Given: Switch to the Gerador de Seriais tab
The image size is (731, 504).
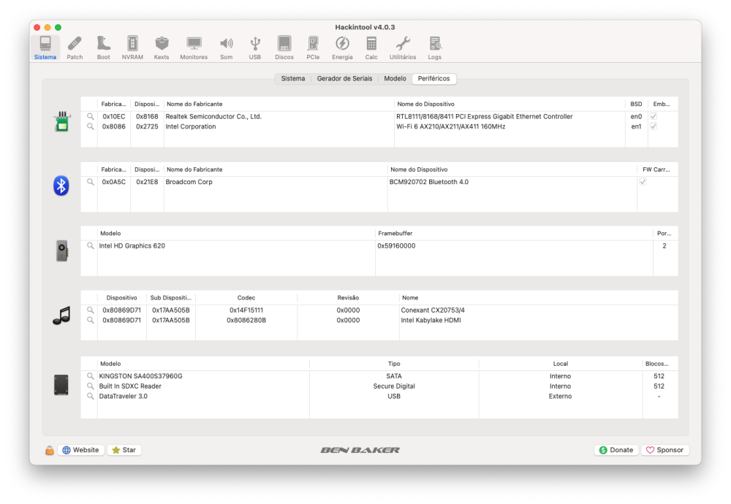Looking at the screenshot, I should pos(344,78).
